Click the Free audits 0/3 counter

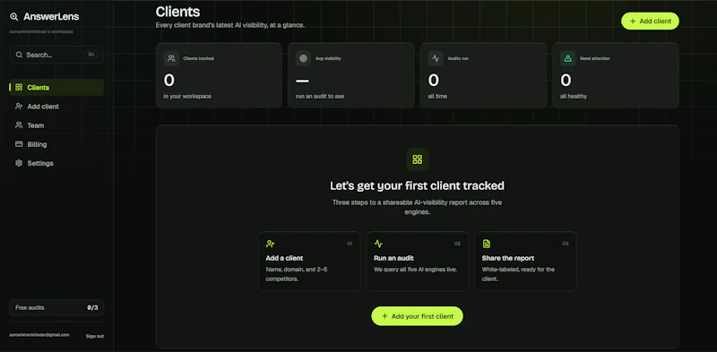tap(56, 307)
